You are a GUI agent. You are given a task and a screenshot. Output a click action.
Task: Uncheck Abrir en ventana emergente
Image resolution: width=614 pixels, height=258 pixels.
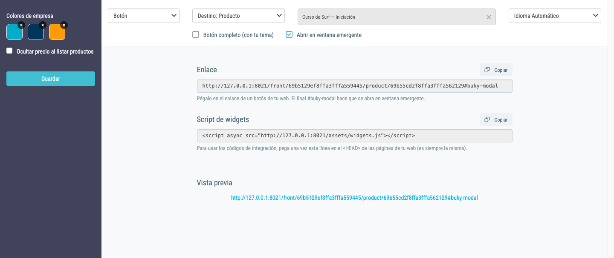coord(289,34)
